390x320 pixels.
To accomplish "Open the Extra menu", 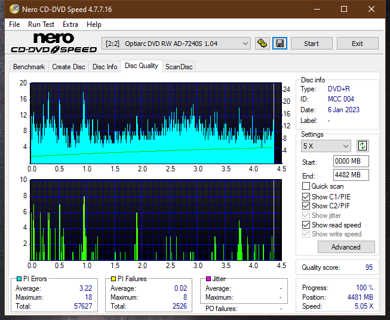I will (70, 24).
